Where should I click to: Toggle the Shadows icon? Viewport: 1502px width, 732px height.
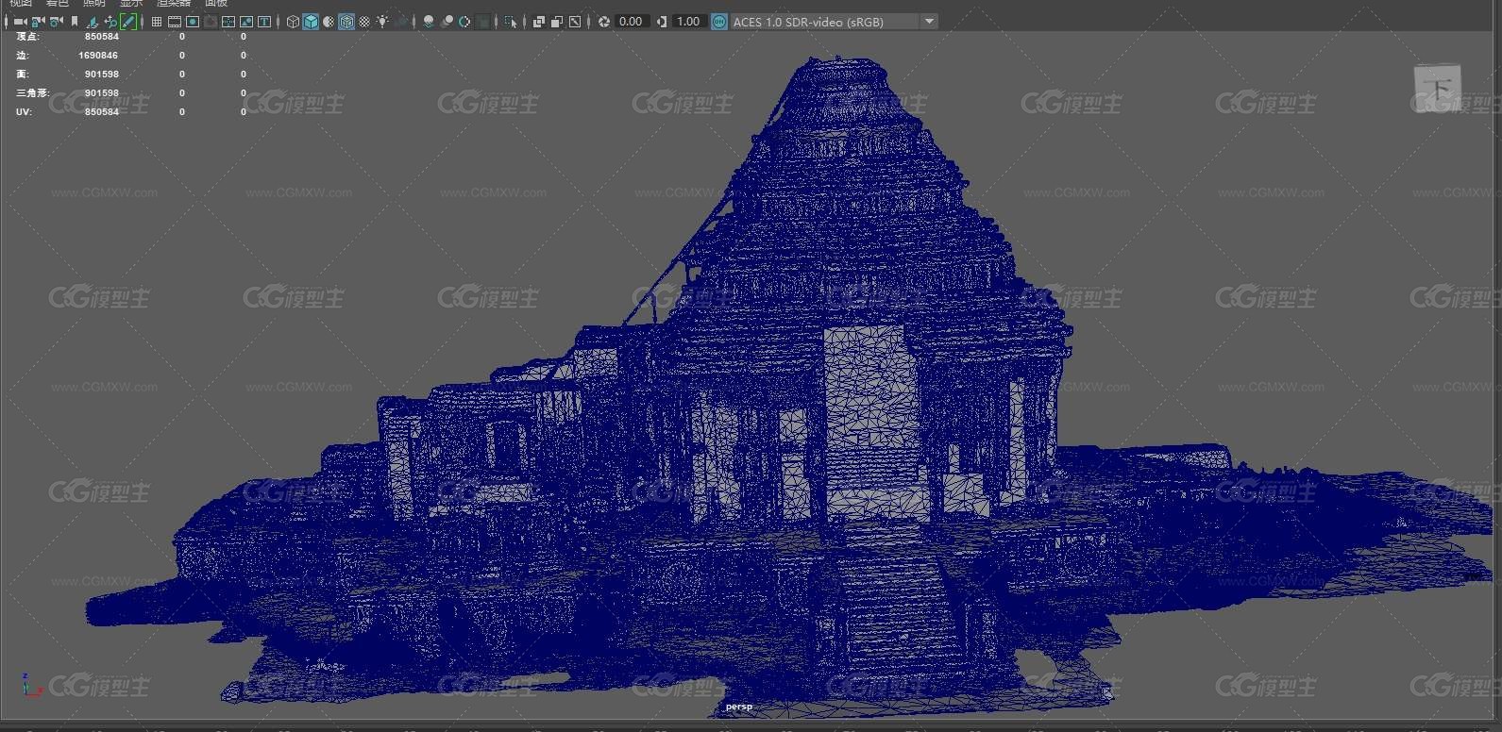(x=402, y=22)
